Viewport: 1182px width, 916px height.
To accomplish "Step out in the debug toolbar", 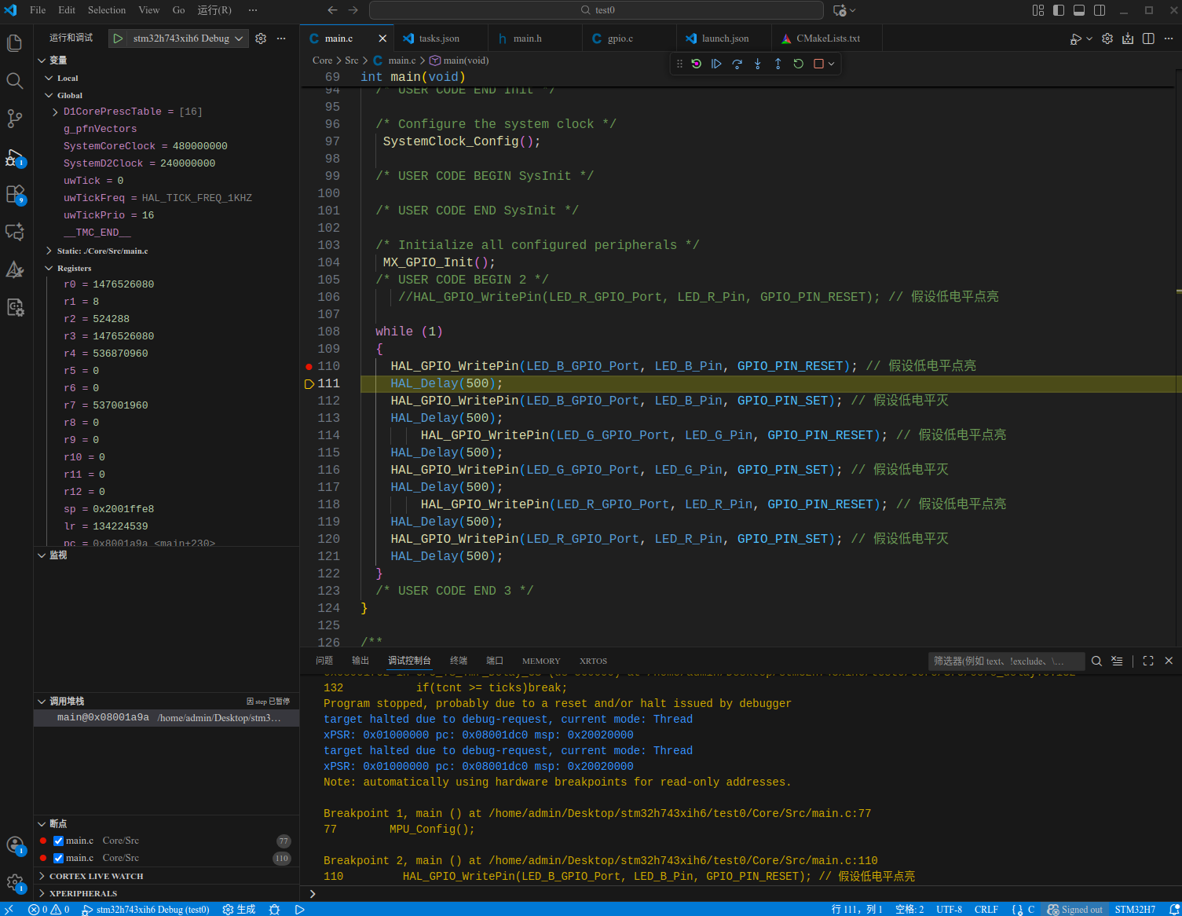I will coord(778,64).
